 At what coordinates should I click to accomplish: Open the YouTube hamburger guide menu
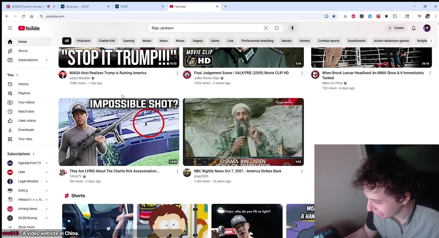click(10, 28)
